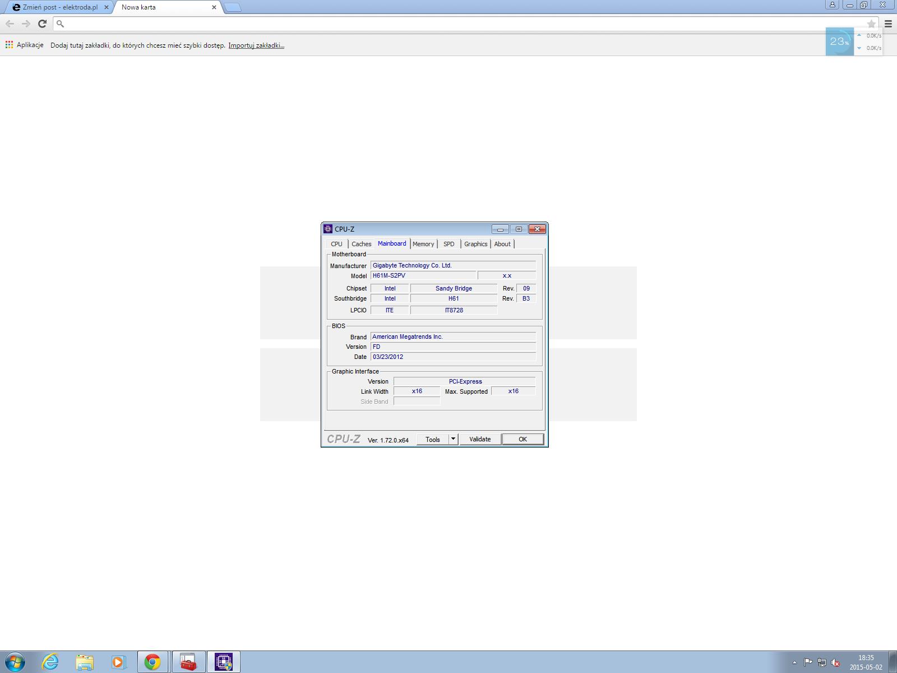Close the 'Zmień post - elektroda.pl' tab
Screen dimensions: 897x673
107,7
